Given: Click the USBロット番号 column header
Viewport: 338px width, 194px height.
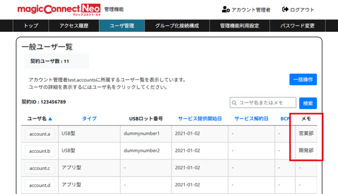Looking at the screenshot, I should pos(146,119).
